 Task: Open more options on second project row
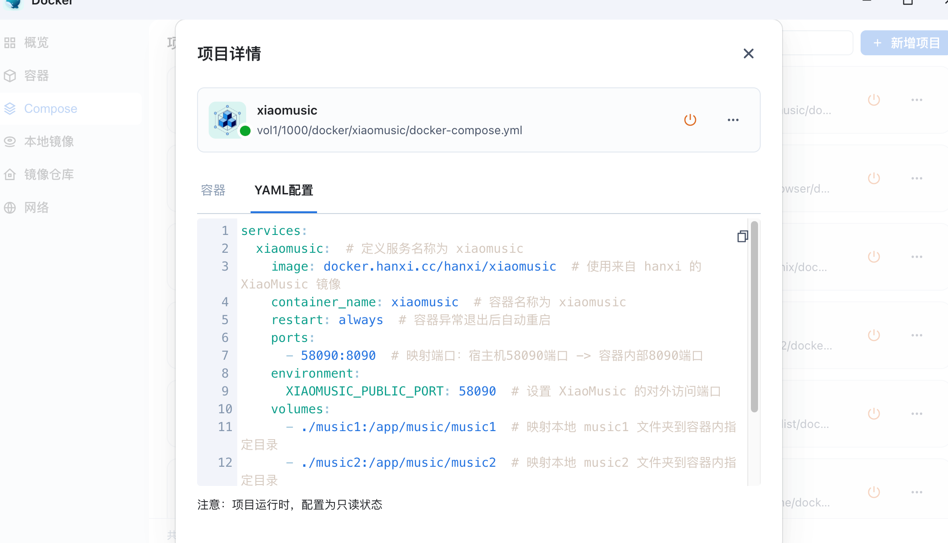tap(917, 178)
